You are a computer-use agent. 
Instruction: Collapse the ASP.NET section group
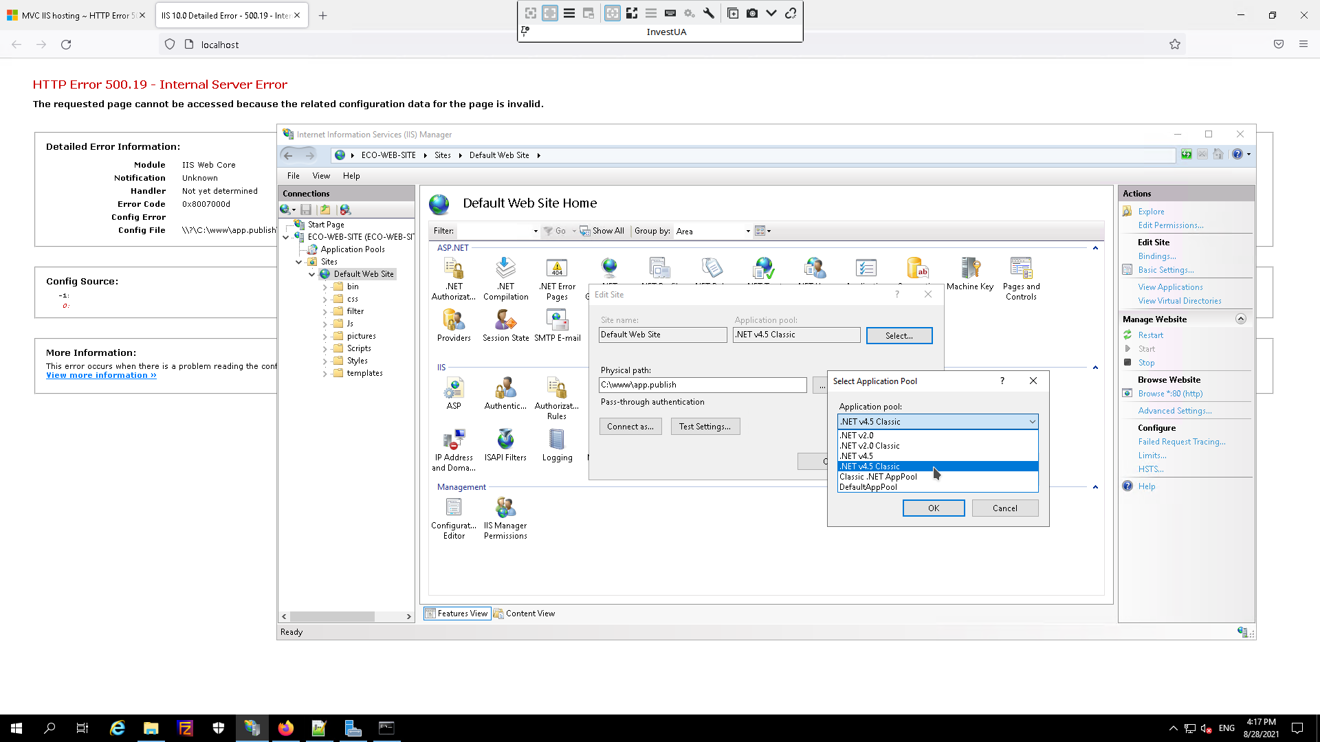point(1095,248)
